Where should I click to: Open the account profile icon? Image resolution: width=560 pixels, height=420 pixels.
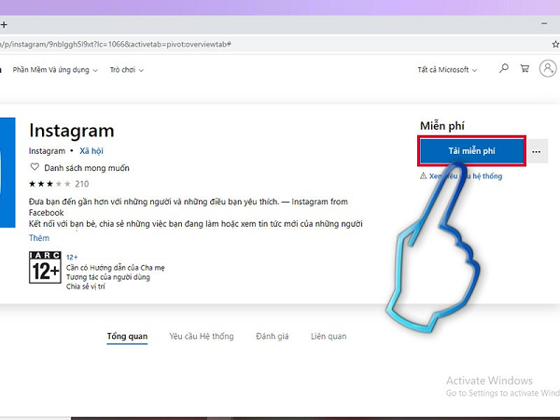click(548, 68)
